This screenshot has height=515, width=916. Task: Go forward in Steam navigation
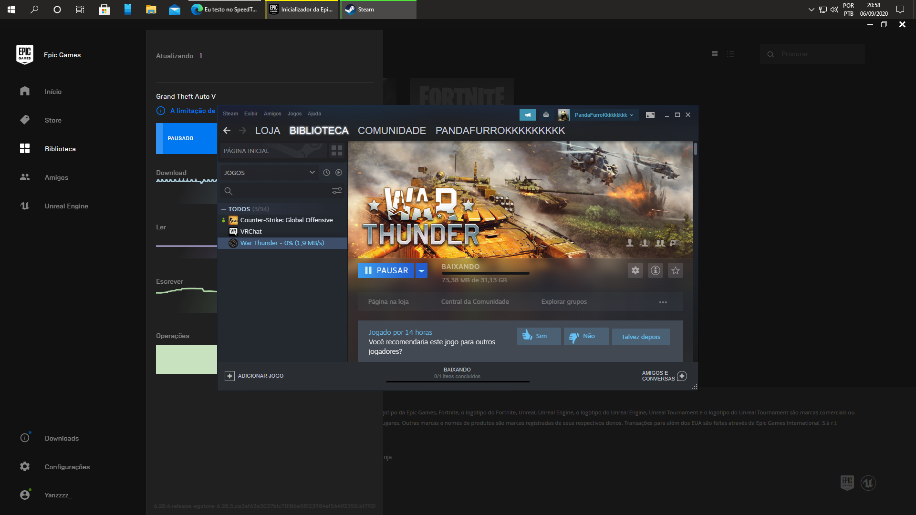pos(242,130)
